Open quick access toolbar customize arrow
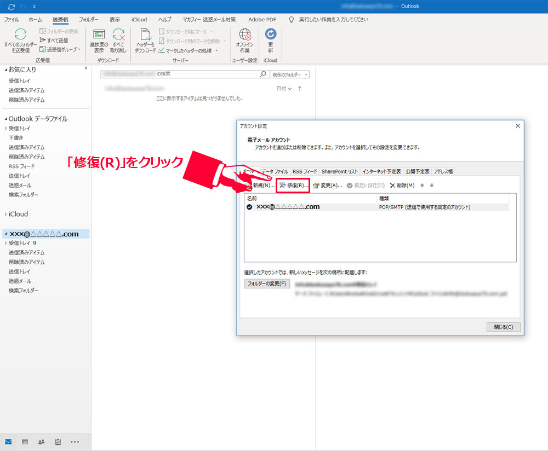Screen dimensions: 548x451 34,7
